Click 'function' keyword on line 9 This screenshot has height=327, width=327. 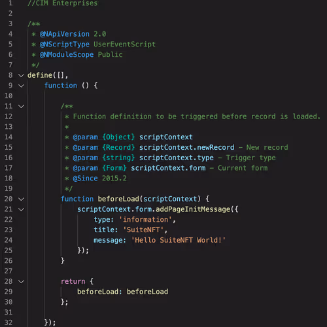coord(61,86)
